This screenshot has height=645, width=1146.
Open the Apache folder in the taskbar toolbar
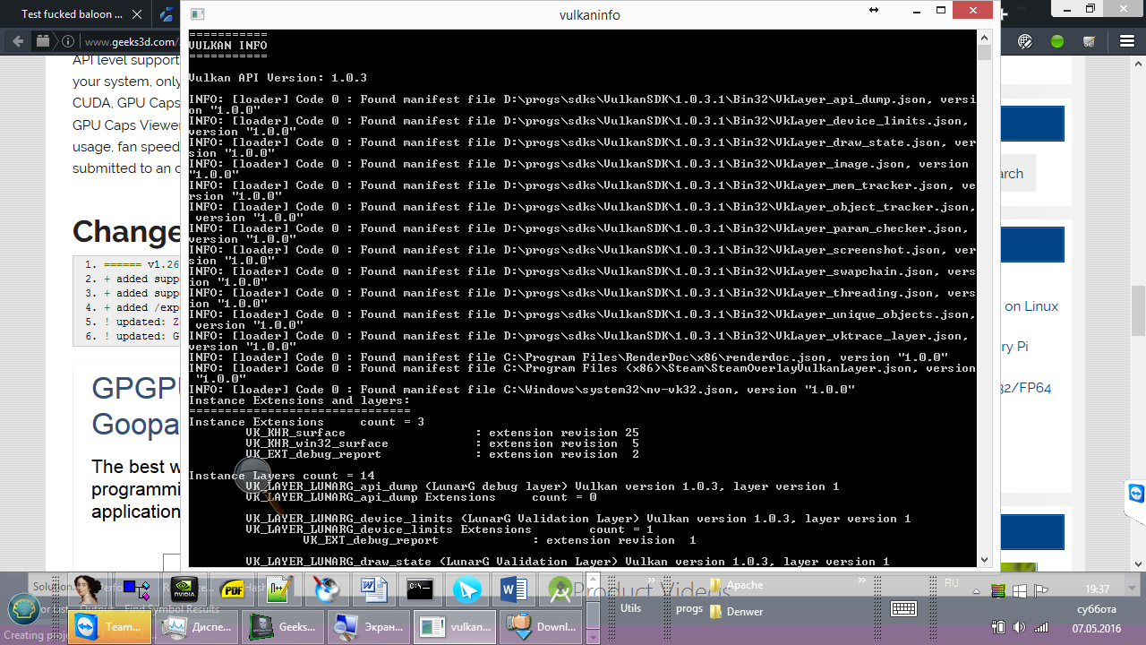pyautogui.click(x=737, y=585)
